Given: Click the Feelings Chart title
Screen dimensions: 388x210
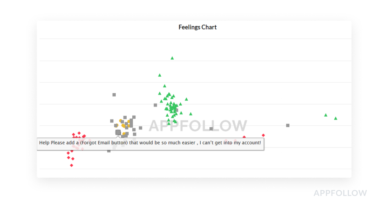Looking at the screenshot, I should pyautogui.click(x=198, y=27).
